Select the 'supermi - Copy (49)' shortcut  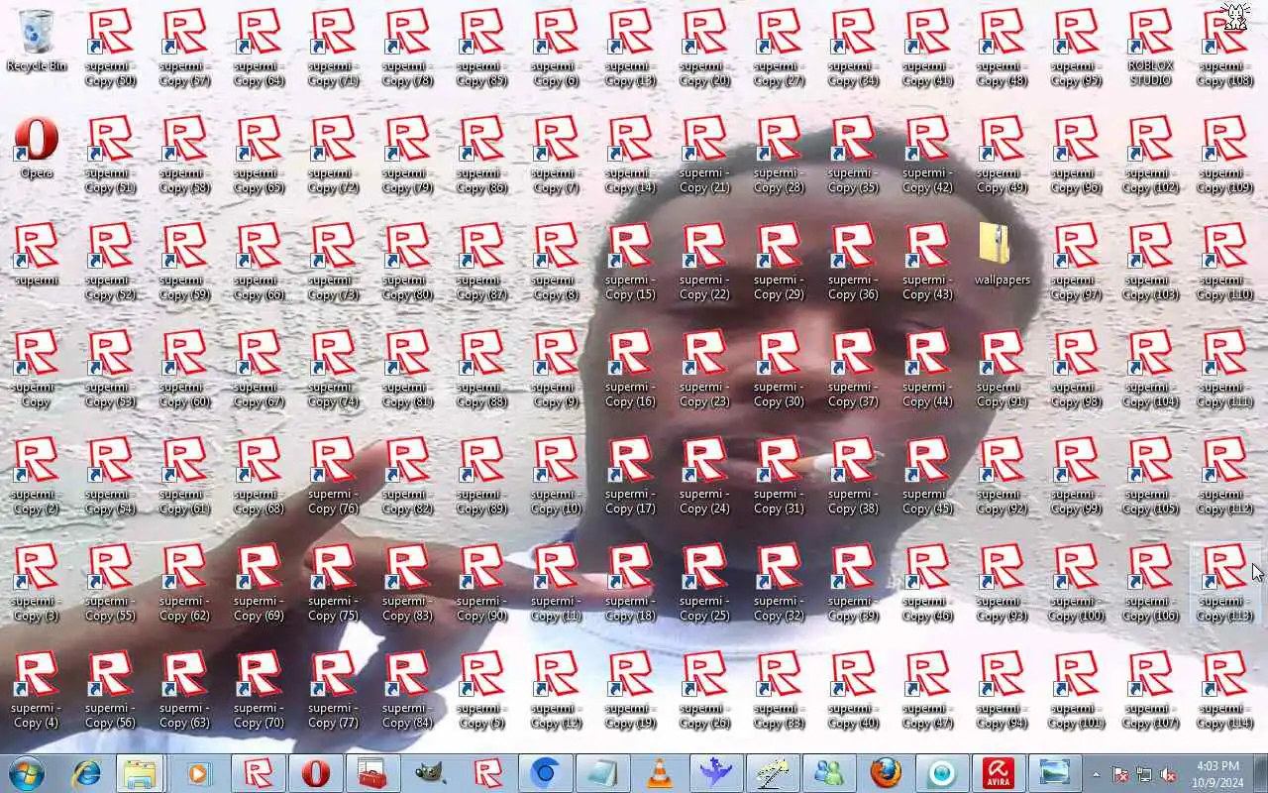(x=1003, y=155)
